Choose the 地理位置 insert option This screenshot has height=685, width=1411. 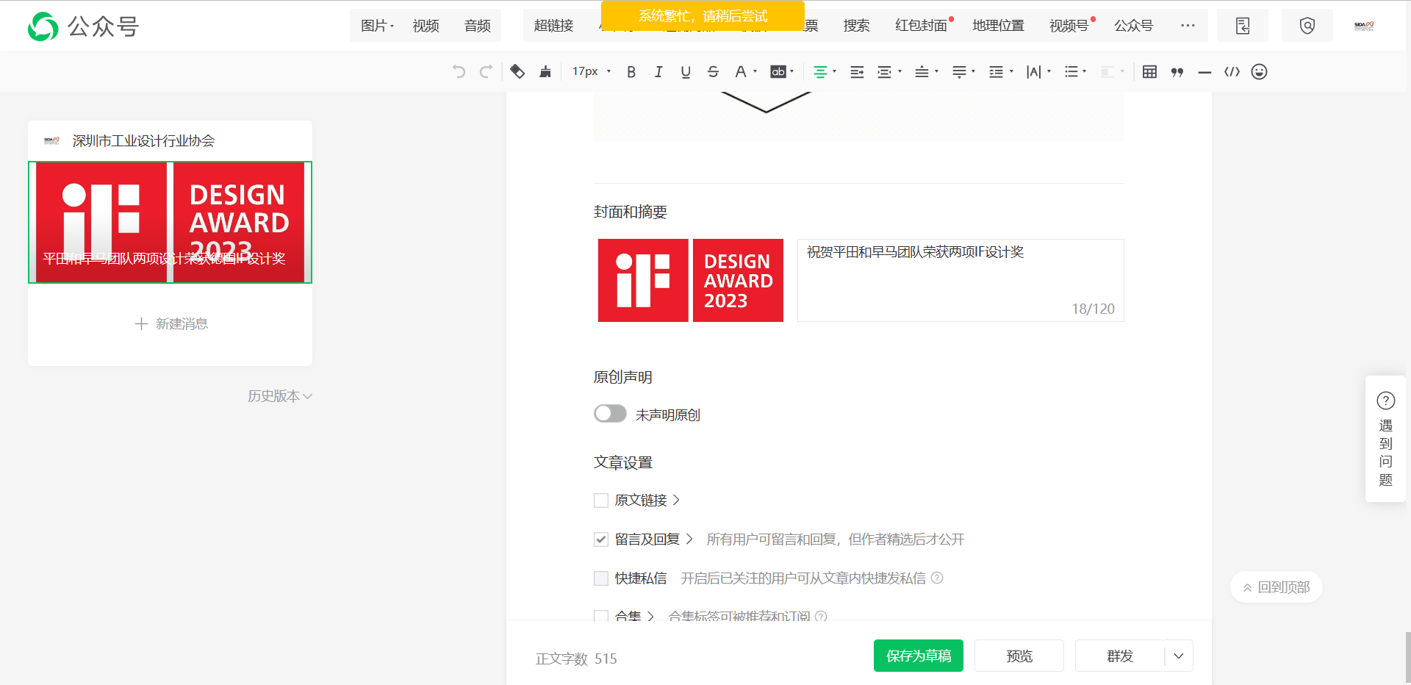pyautogui.click(x=998, y=26)
